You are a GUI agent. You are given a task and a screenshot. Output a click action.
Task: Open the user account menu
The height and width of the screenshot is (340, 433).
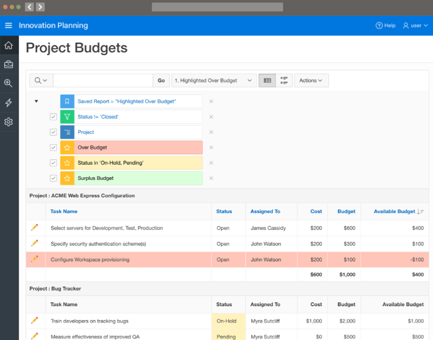(415, 25)
